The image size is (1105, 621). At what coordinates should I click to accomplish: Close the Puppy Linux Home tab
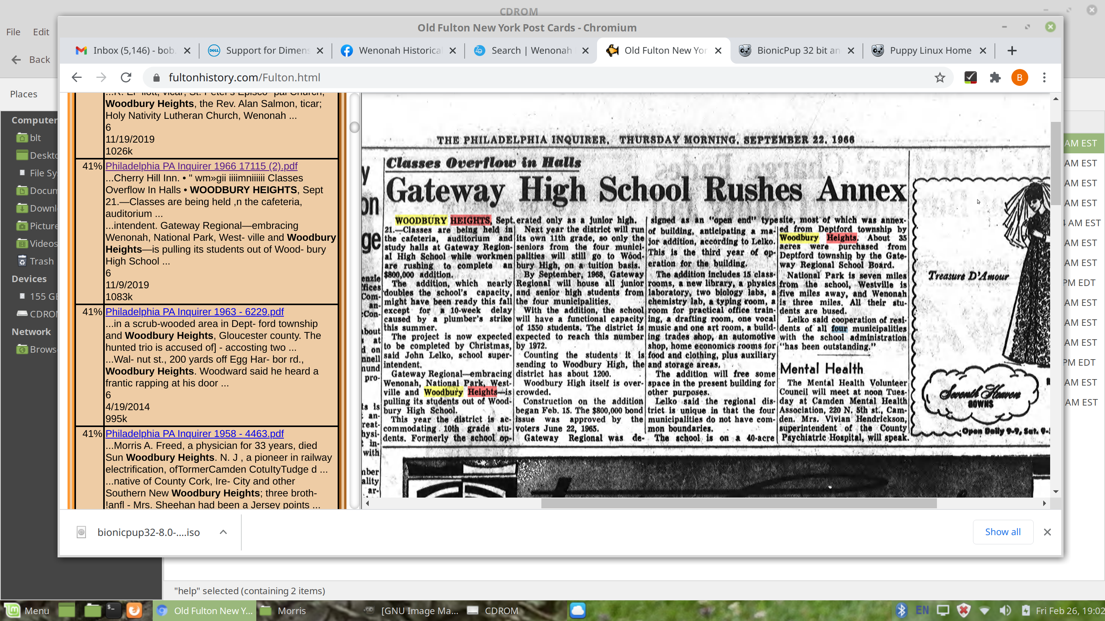coord(983,51)
